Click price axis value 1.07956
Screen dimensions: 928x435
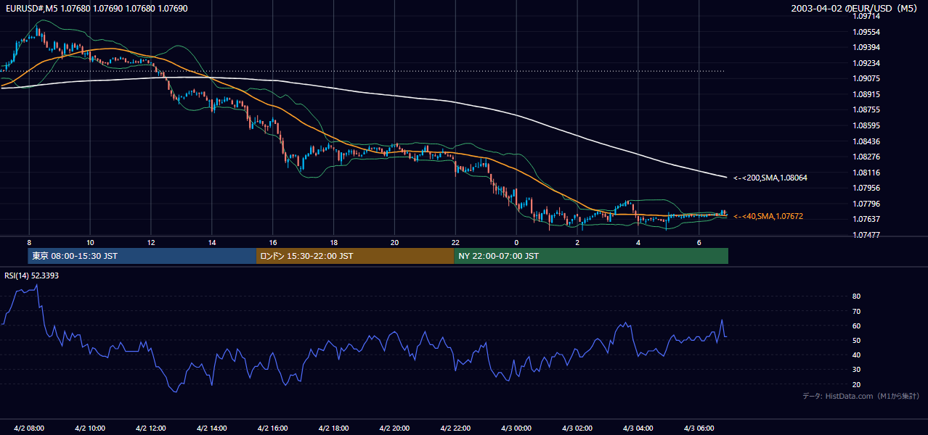point(866,188)
